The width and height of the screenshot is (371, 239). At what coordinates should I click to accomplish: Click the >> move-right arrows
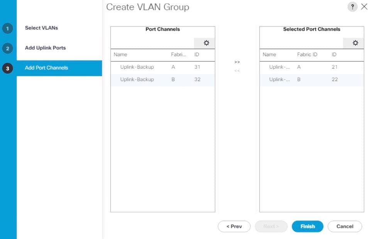point(237,62)
